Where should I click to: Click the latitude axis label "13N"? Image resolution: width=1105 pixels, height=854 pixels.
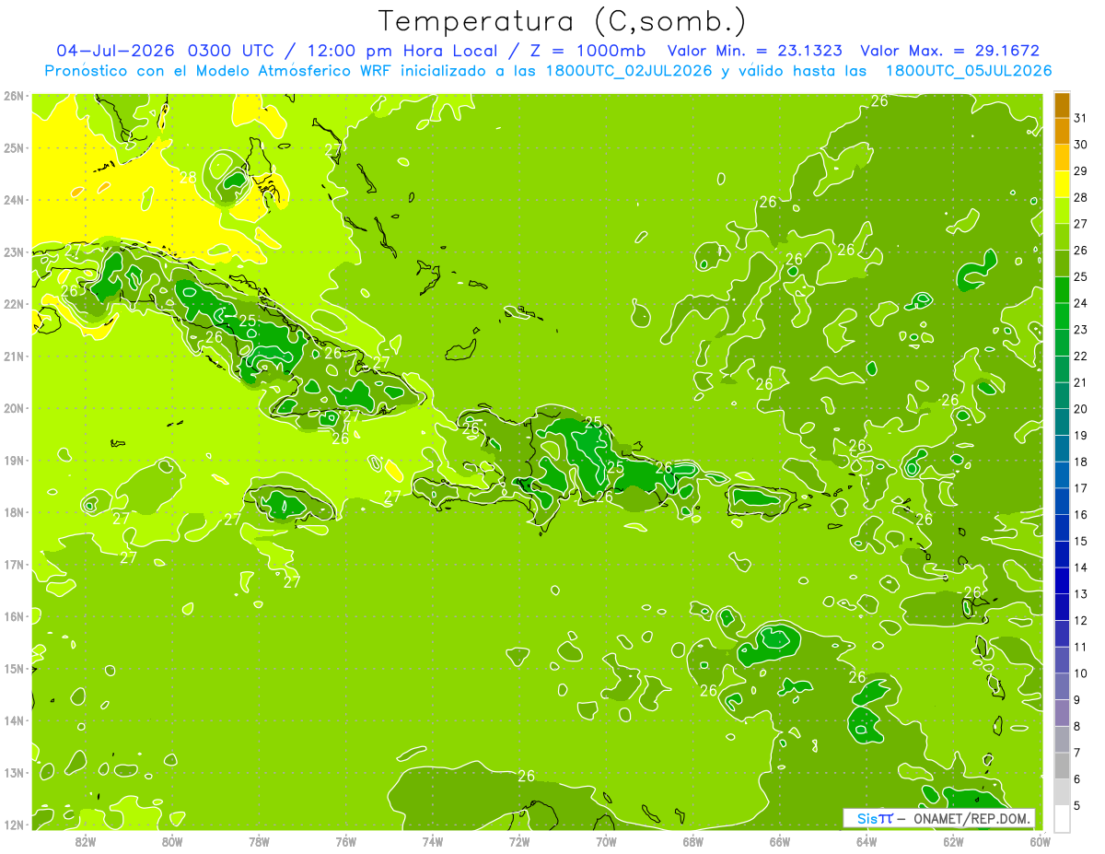13,773
